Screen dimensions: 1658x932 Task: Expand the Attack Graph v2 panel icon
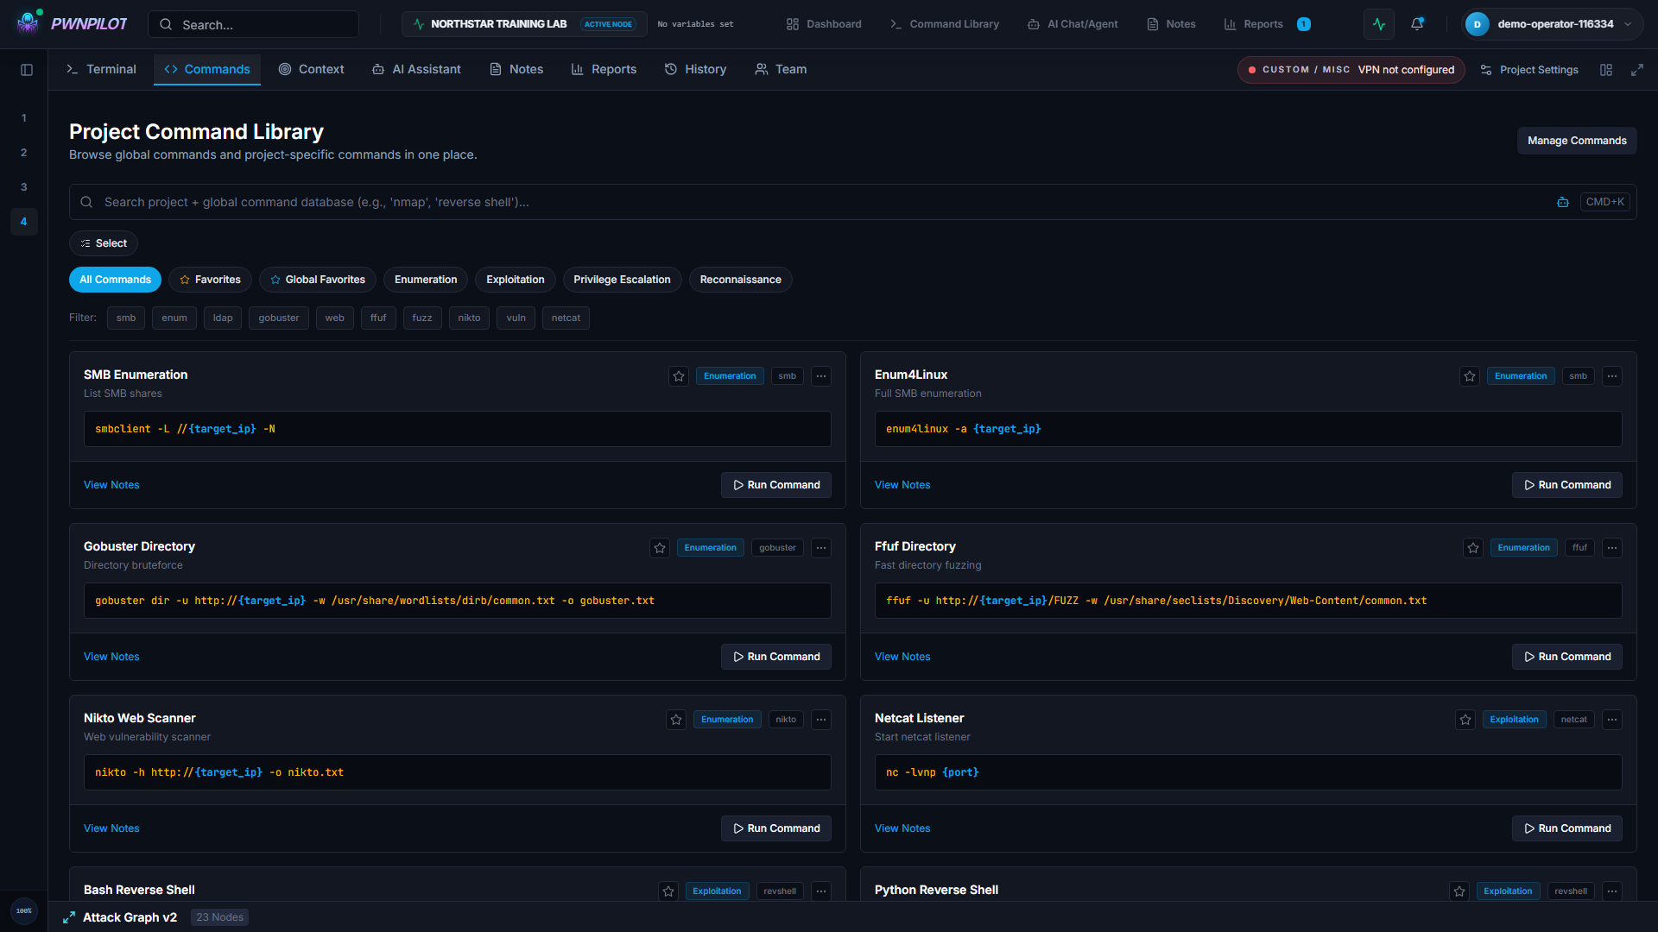(69, 917)
